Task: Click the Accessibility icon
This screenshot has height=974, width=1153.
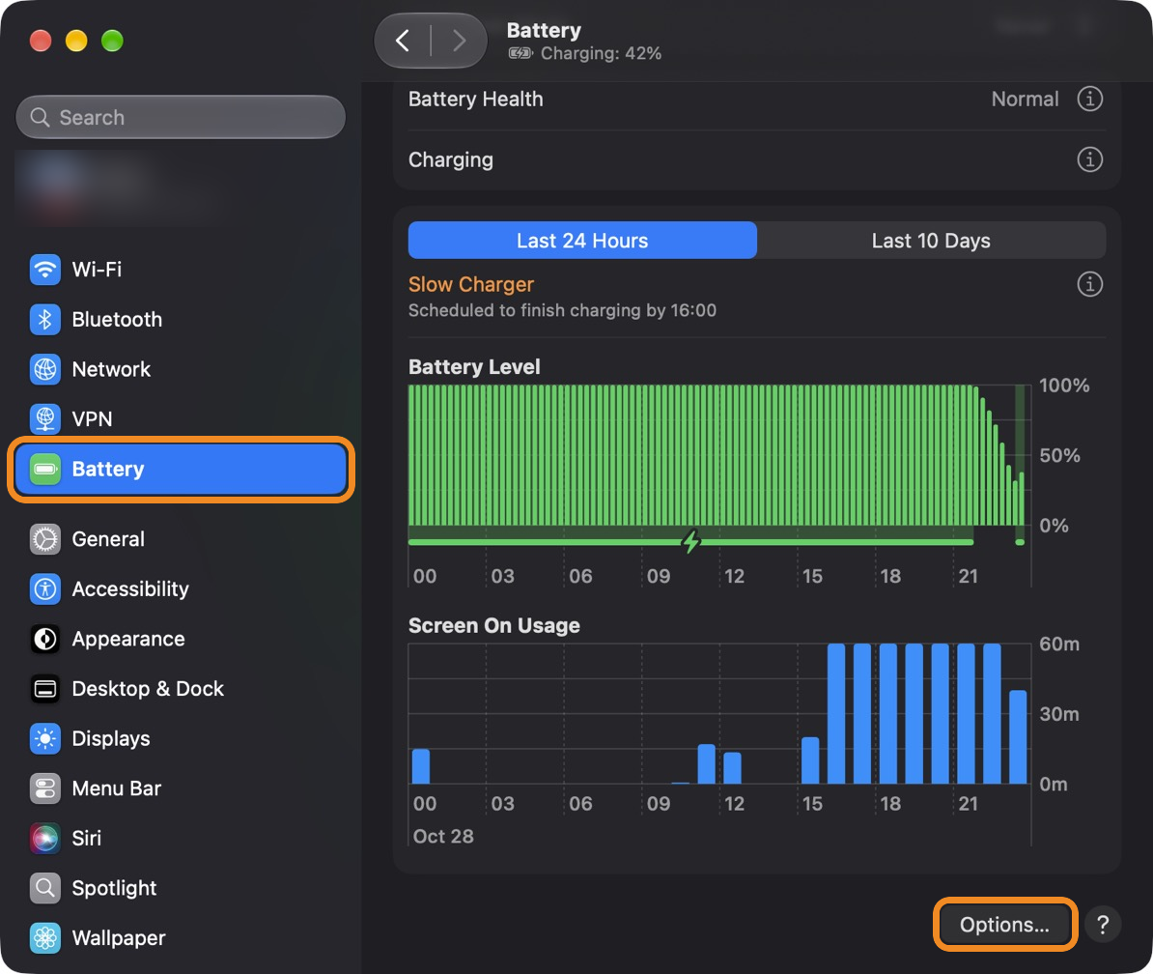Action: tap(44, 589)
